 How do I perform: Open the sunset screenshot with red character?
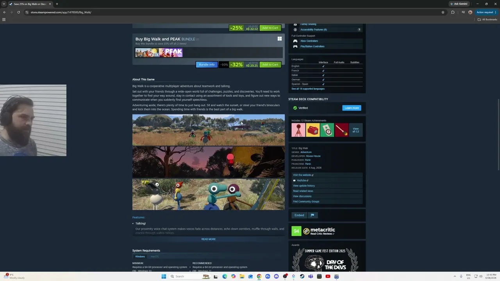(209, 162)
